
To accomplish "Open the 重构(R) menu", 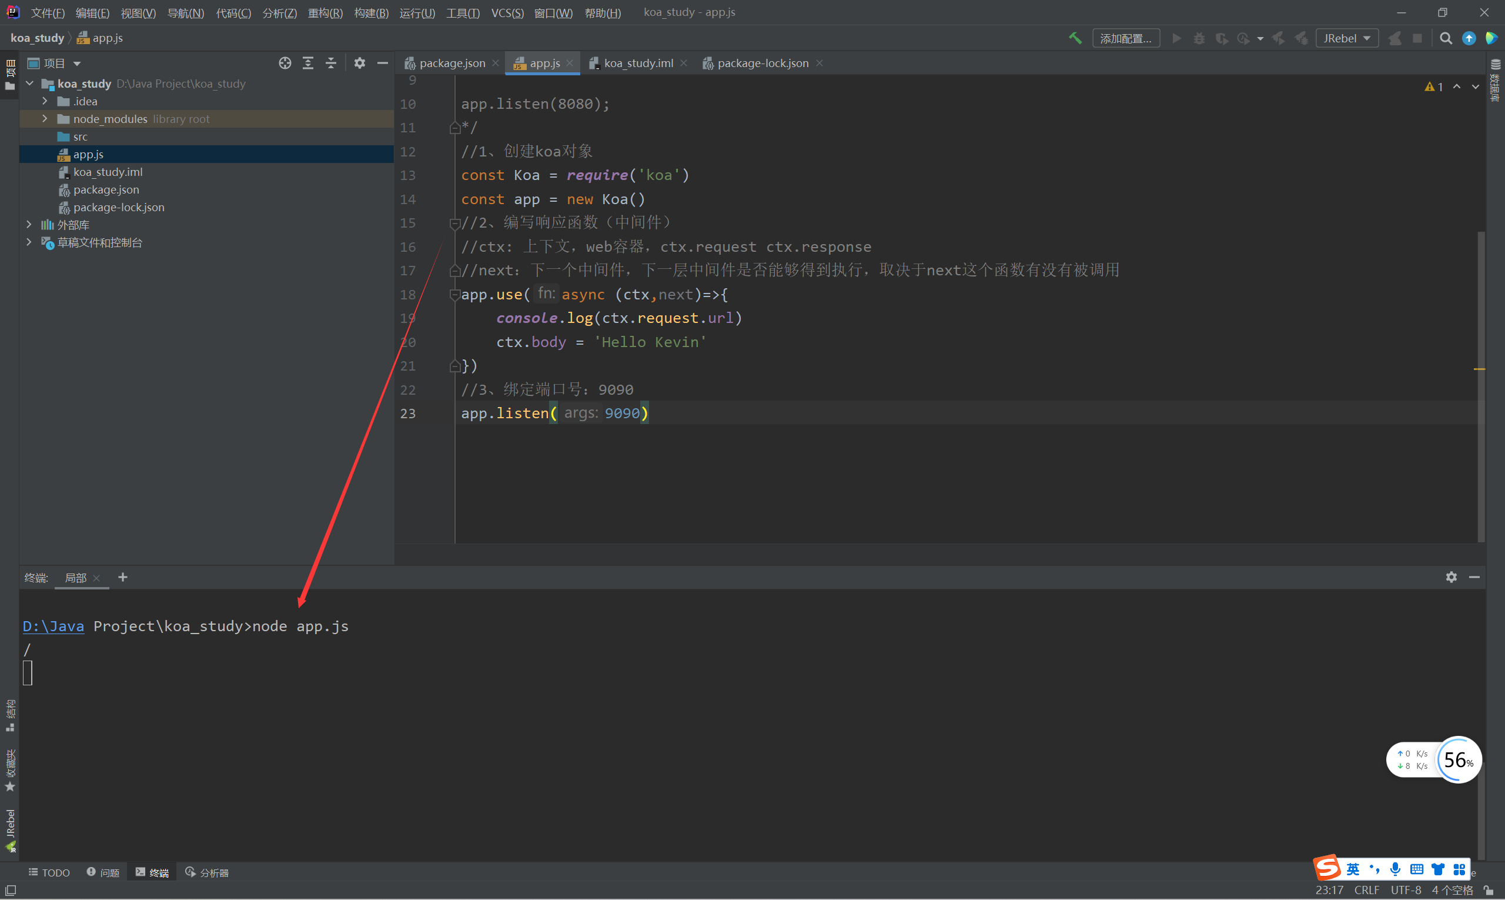I will click(x=326, y=13).
